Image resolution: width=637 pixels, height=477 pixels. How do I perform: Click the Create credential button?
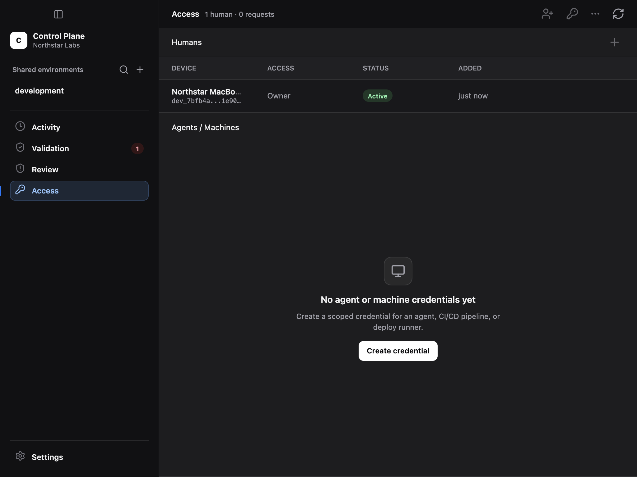coord(398,351)
